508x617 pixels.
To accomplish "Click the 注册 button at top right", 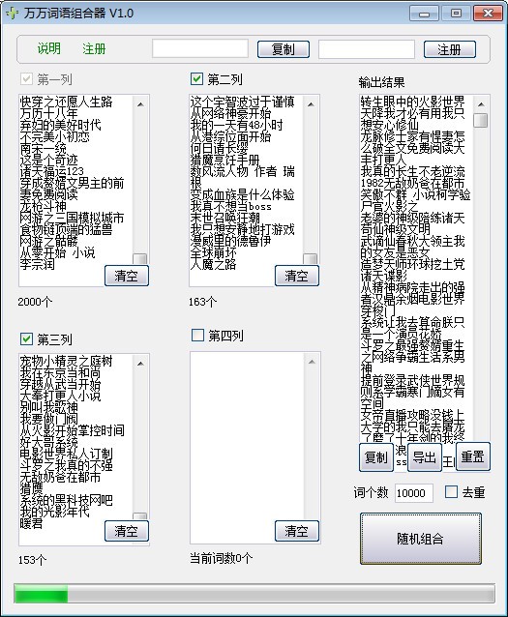I will pyautogui.click(x=450, y=49).
